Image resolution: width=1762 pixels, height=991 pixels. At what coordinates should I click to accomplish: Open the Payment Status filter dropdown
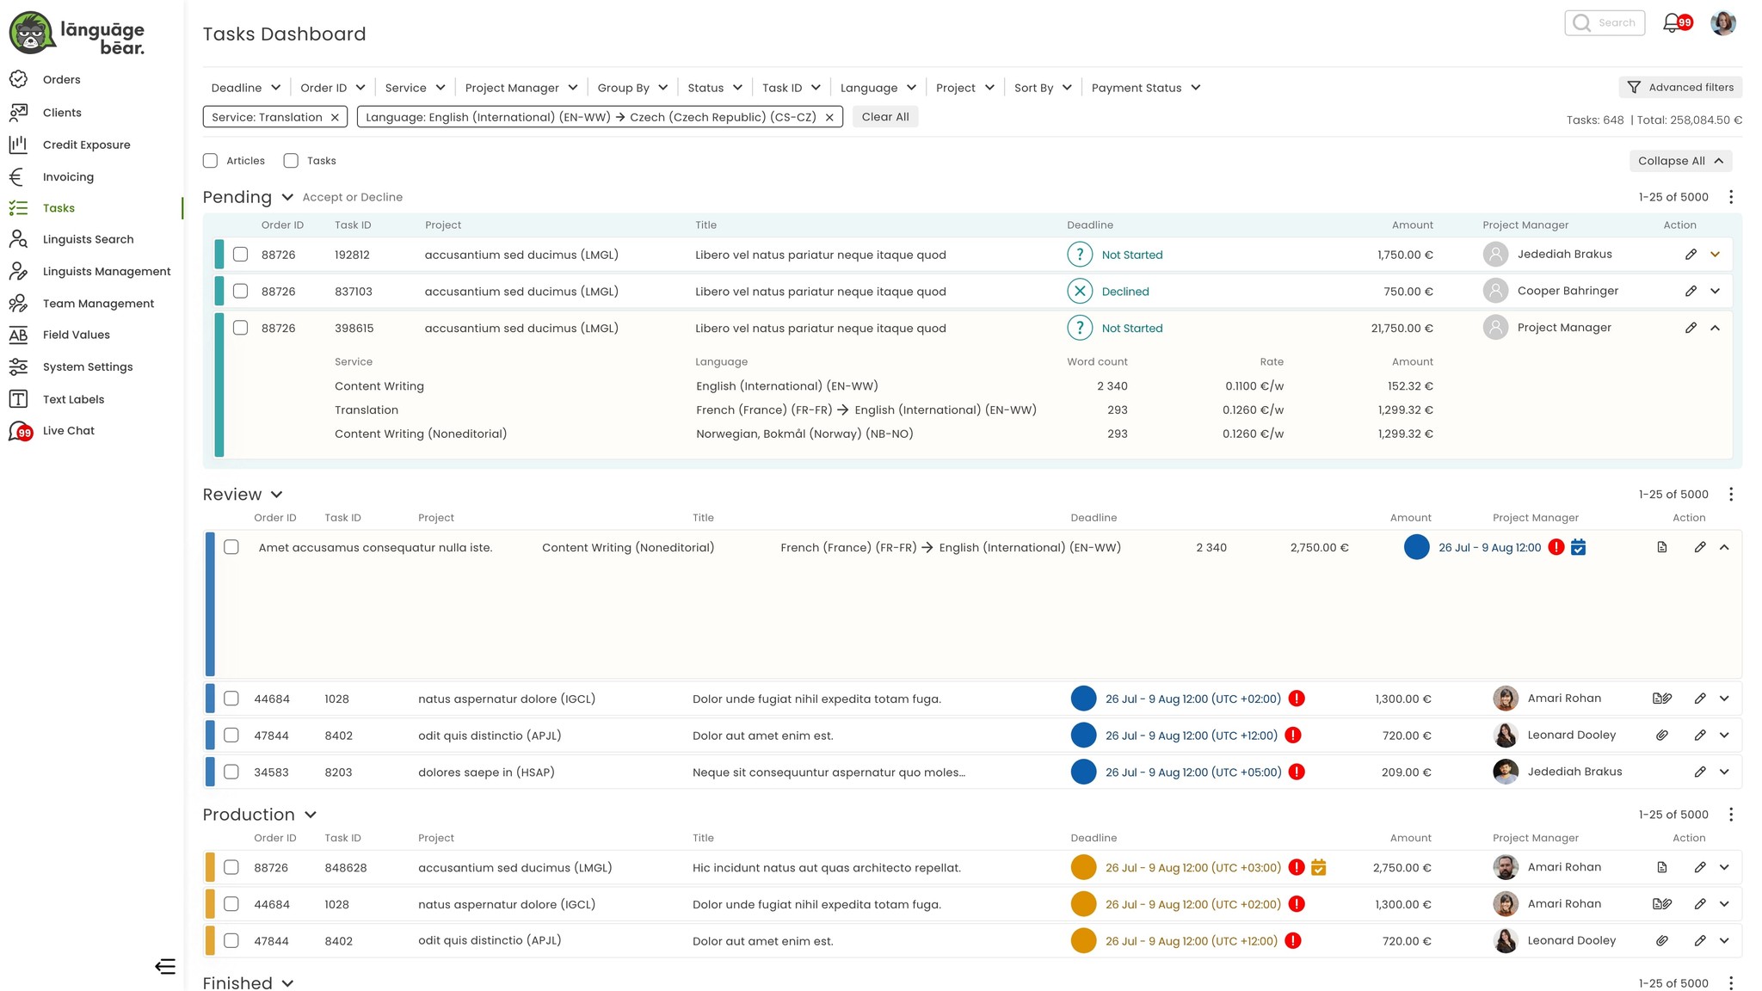click(x=1145, y=88)
